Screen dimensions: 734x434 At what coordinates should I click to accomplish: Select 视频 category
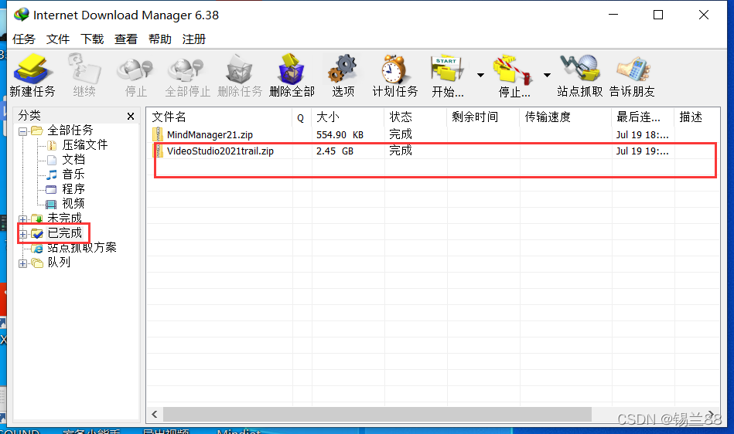(x=73, y=203)
